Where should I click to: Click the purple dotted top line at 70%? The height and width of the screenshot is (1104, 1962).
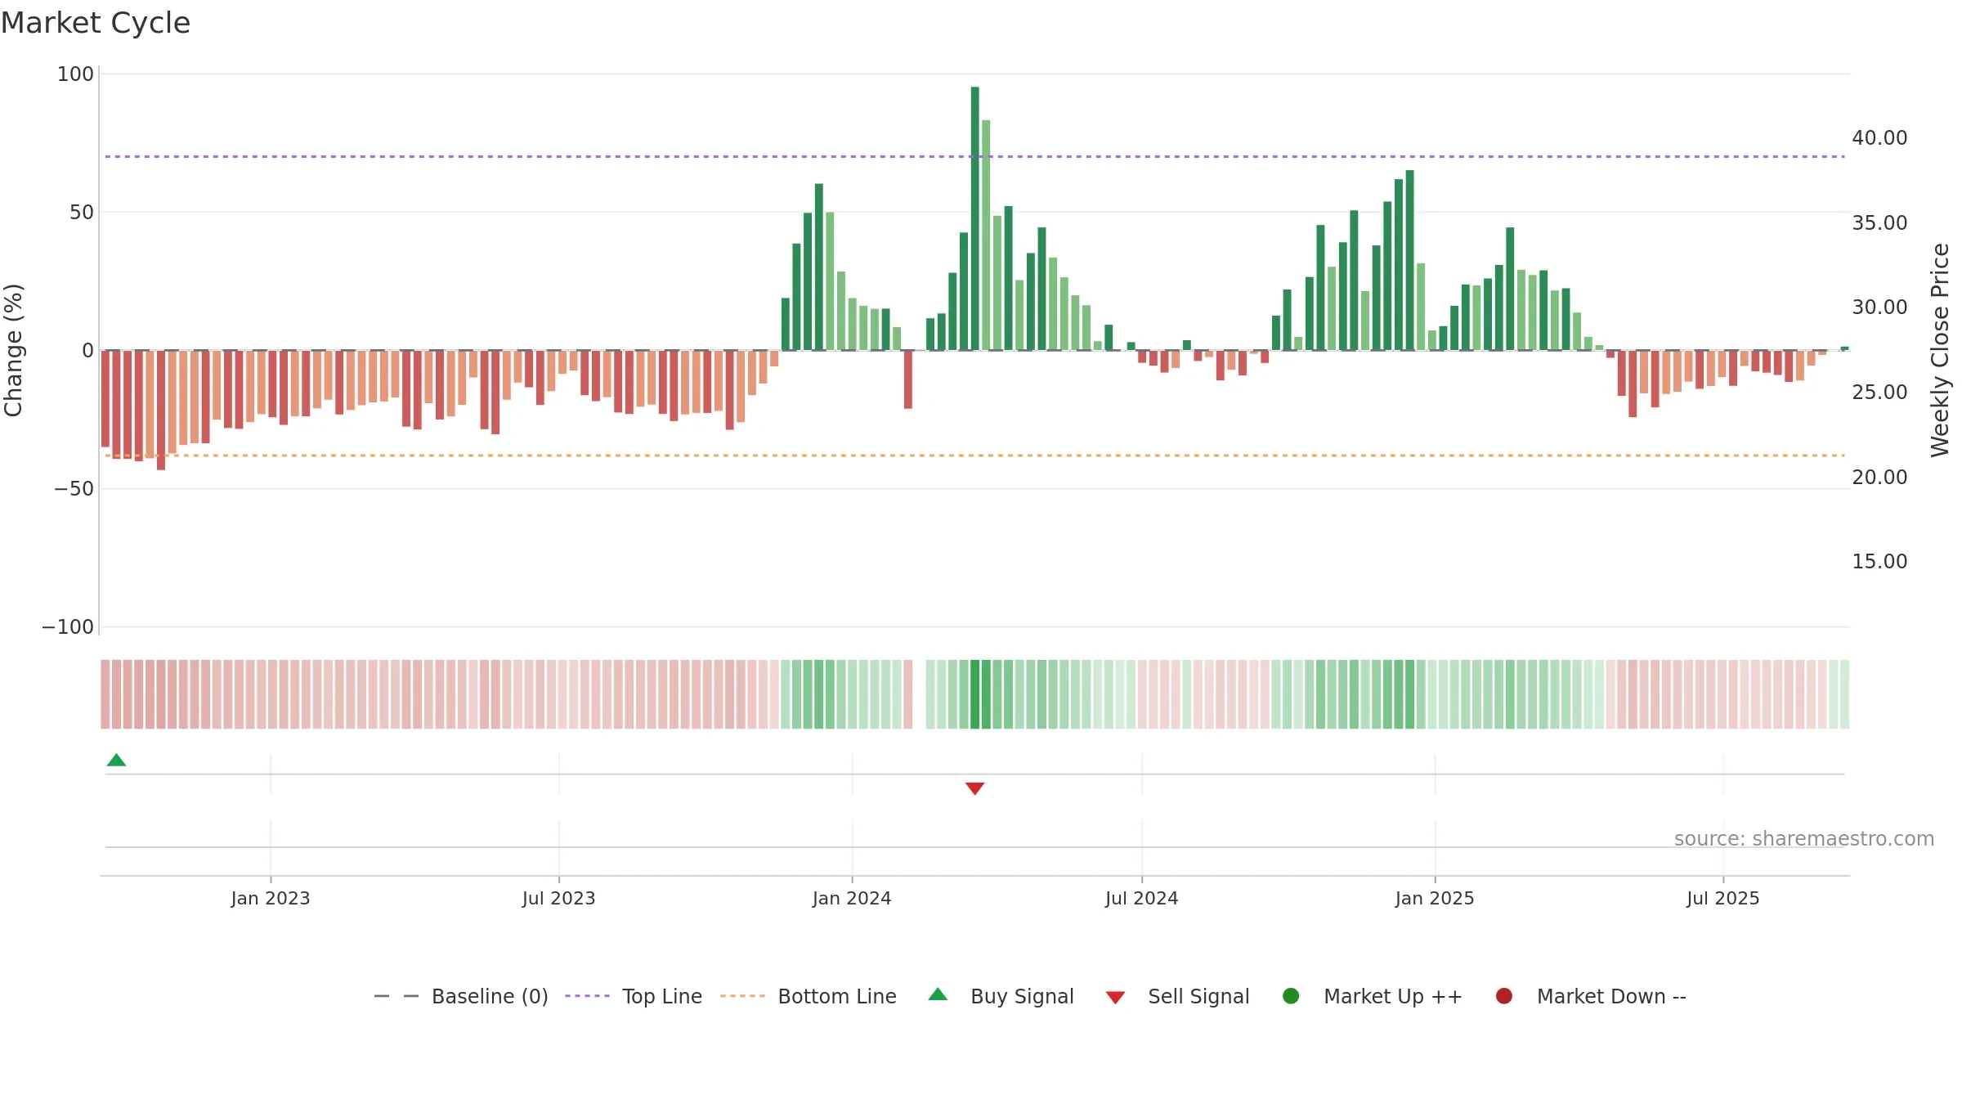click(x=974, y=156)
